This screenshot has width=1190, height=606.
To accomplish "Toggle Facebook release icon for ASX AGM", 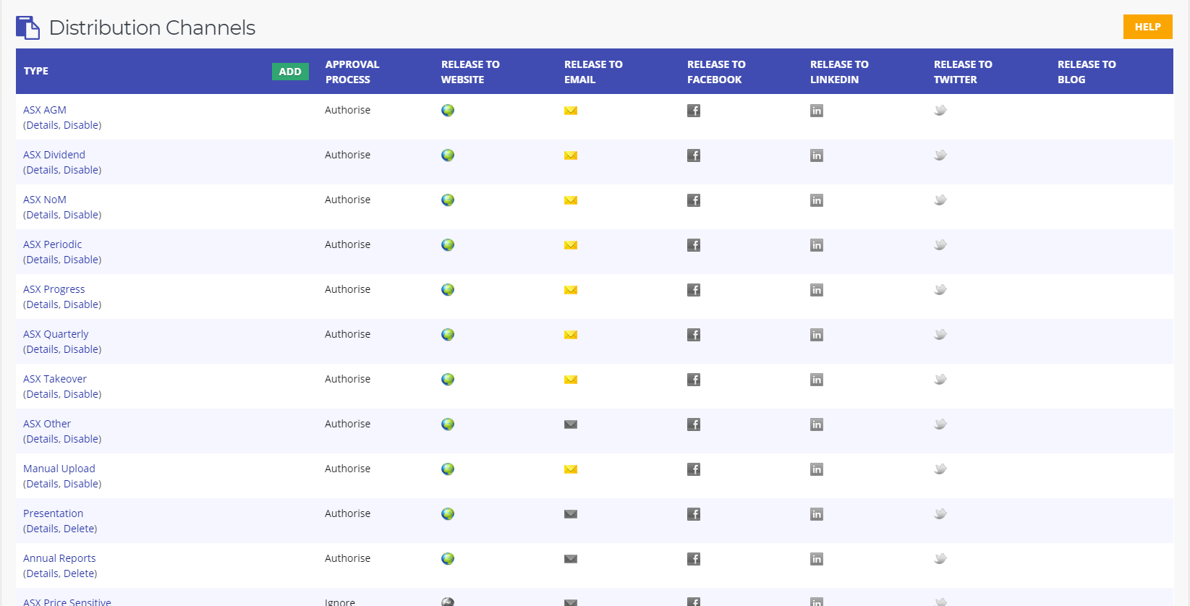I will [694, 111].
